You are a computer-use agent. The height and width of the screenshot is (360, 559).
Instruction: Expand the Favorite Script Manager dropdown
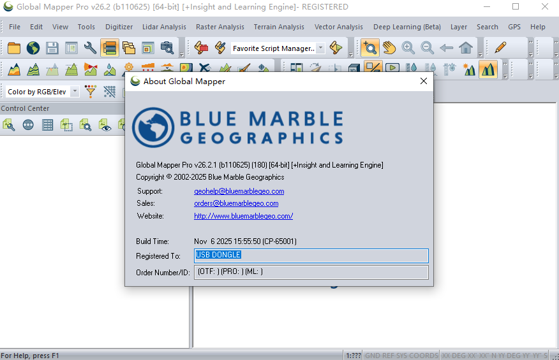[x=320, y=48]
